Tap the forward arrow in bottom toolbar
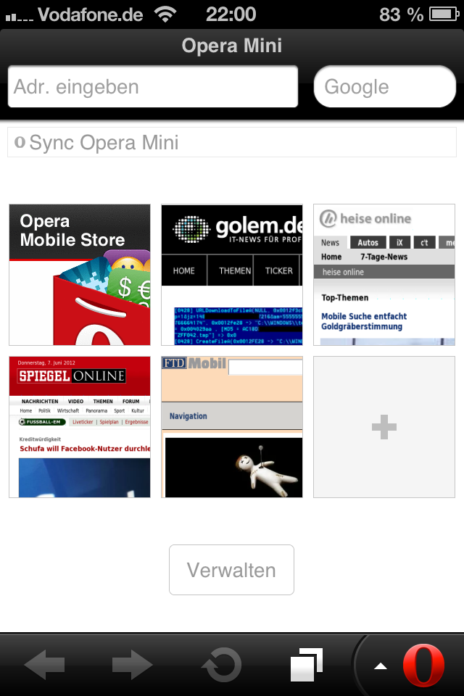 point(133,665)
